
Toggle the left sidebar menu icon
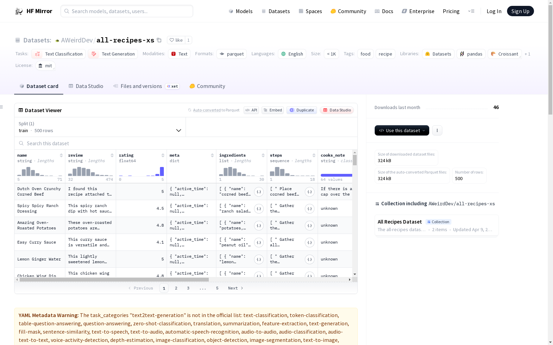tap(1, 107)
